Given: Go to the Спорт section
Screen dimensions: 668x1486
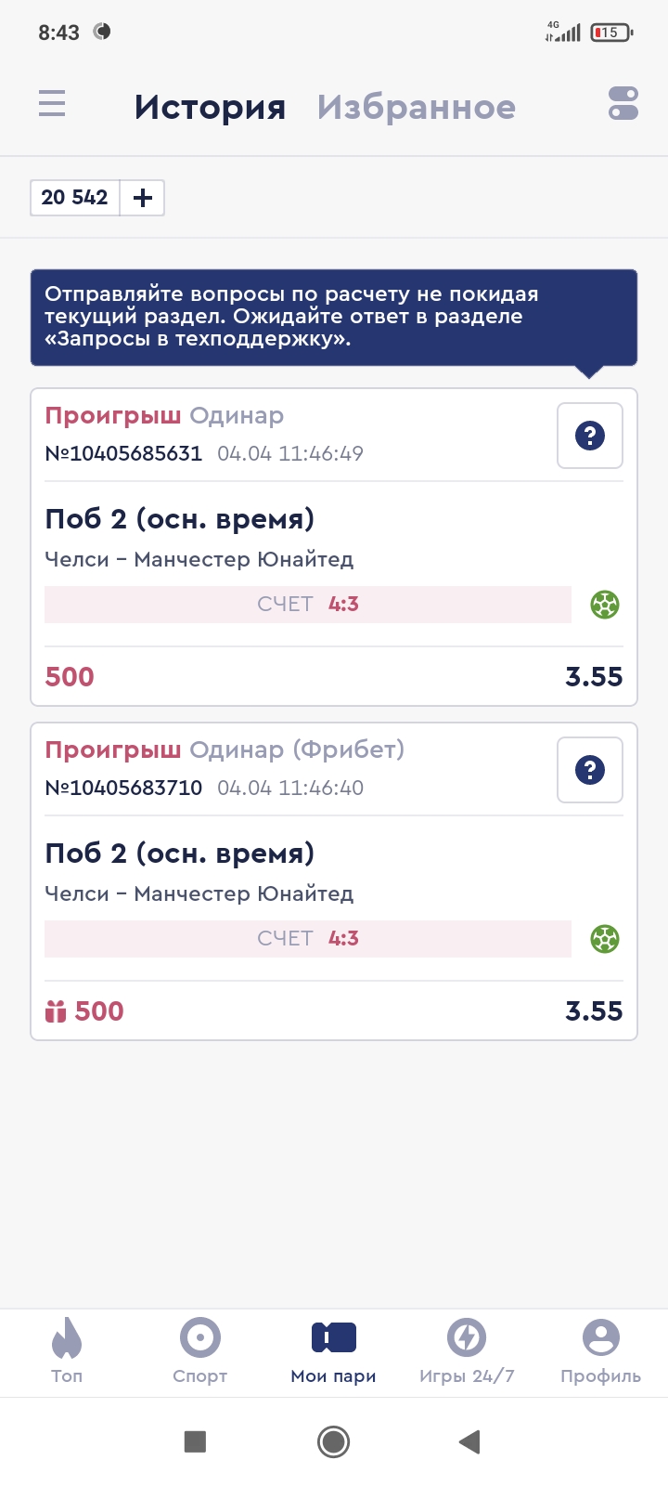Looking at the screenshot, I should [199, 1350].
